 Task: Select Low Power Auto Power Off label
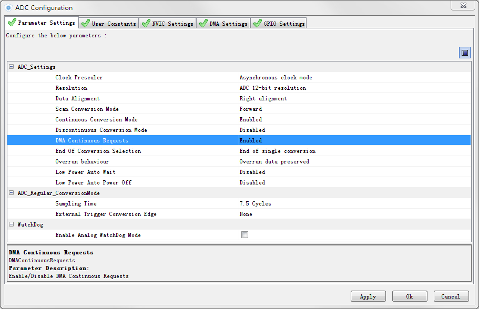point(93,182)
